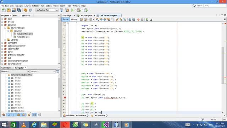This screenshot has width=227, height=128.
Task: Select bclear : JButton in Navigator
Action: (17, 108)
